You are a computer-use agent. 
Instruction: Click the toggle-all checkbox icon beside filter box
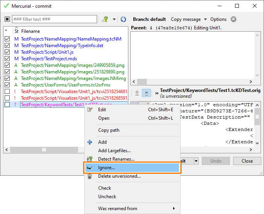7,19
